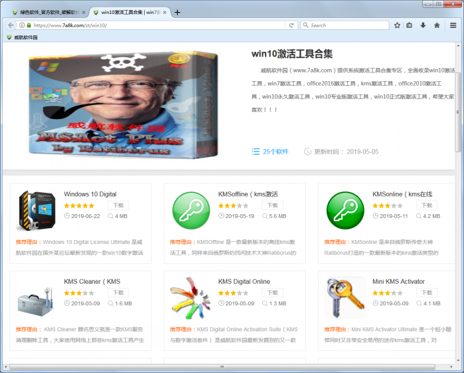
Task: Bookmark this page with the star icon
Action: coord(397,25)
